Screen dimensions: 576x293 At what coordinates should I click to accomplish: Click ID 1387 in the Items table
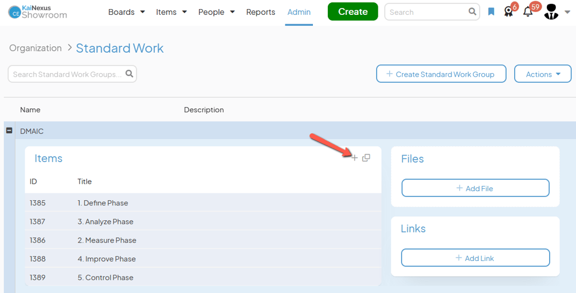click(37, 221)
